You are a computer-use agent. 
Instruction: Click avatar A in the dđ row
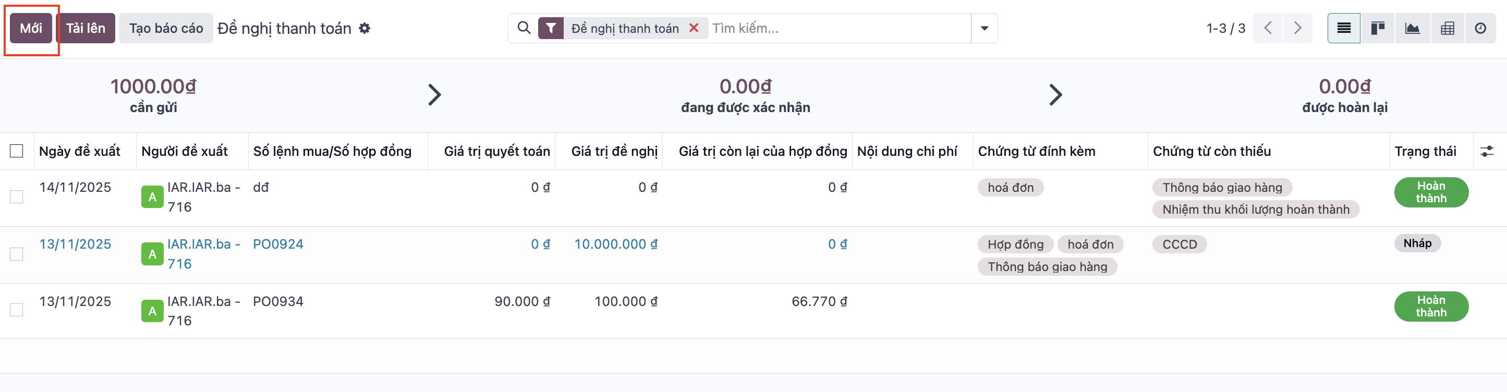[152, 197]
